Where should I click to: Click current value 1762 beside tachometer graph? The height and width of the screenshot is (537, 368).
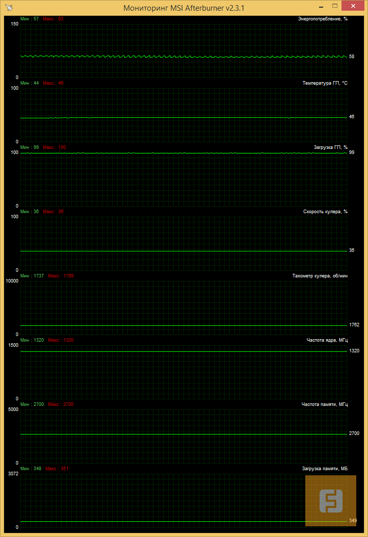(x=354, y=325)
